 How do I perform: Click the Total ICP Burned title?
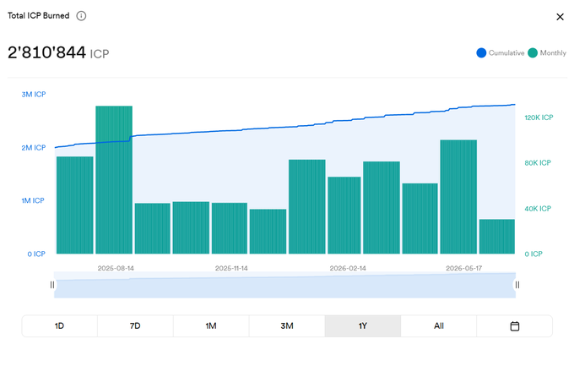pos(39,16)
